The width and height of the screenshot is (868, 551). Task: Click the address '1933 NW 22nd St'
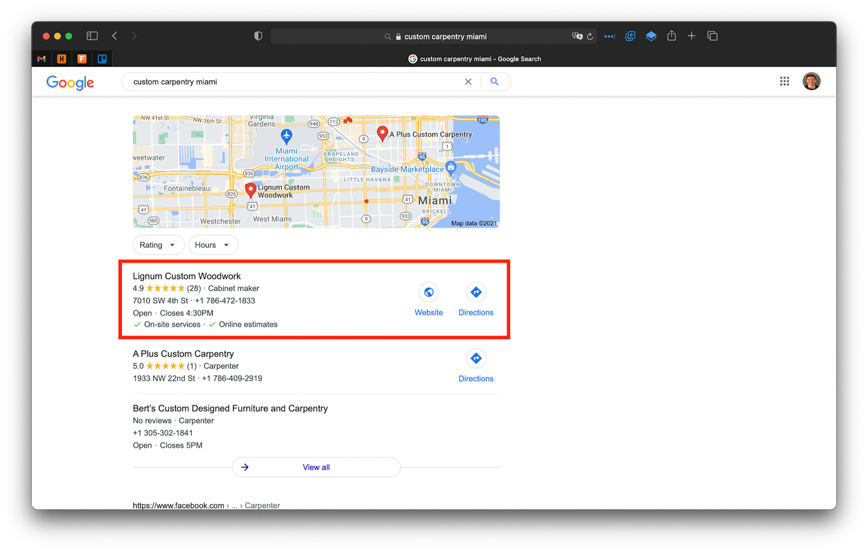(x=164, y=379)
